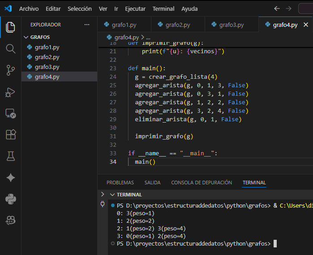
Task: Click the explorer more actions ellipsis
Action: pos(87,25)
